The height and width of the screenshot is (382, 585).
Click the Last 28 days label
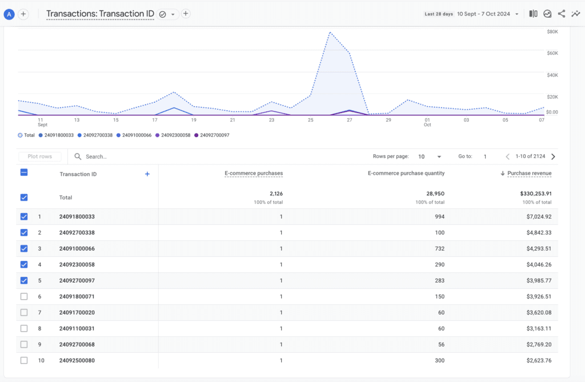pyautogui.click(x=439, y=14)
